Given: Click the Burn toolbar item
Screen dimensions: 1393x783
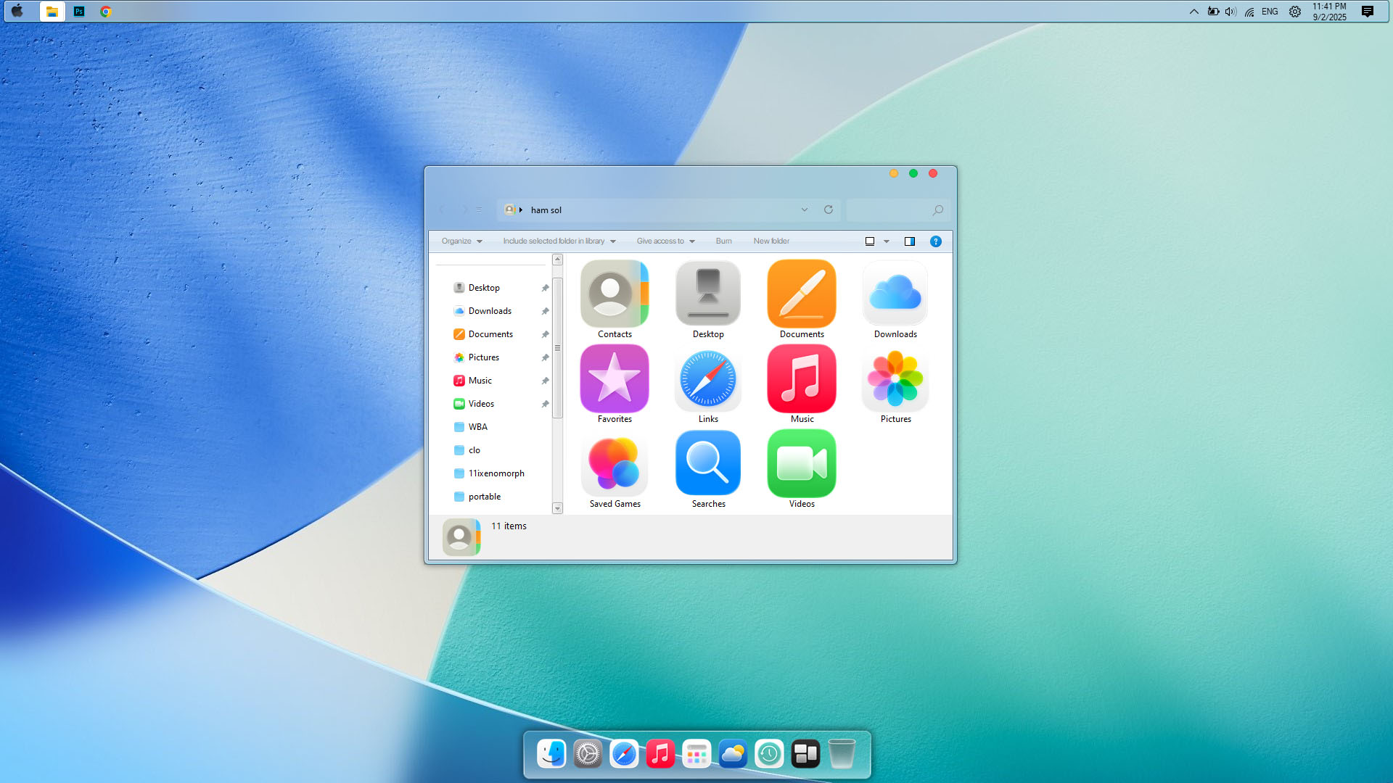Looking at the screenshot, I should click(723, 241).
